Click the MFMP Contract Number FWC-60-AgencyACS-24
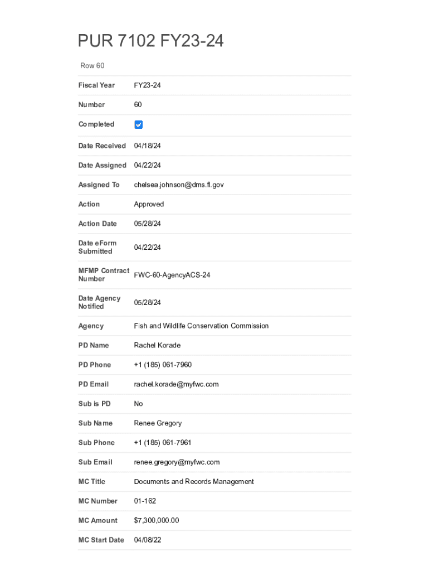Viewport: 429px width, 571px height. coord(172,275)
